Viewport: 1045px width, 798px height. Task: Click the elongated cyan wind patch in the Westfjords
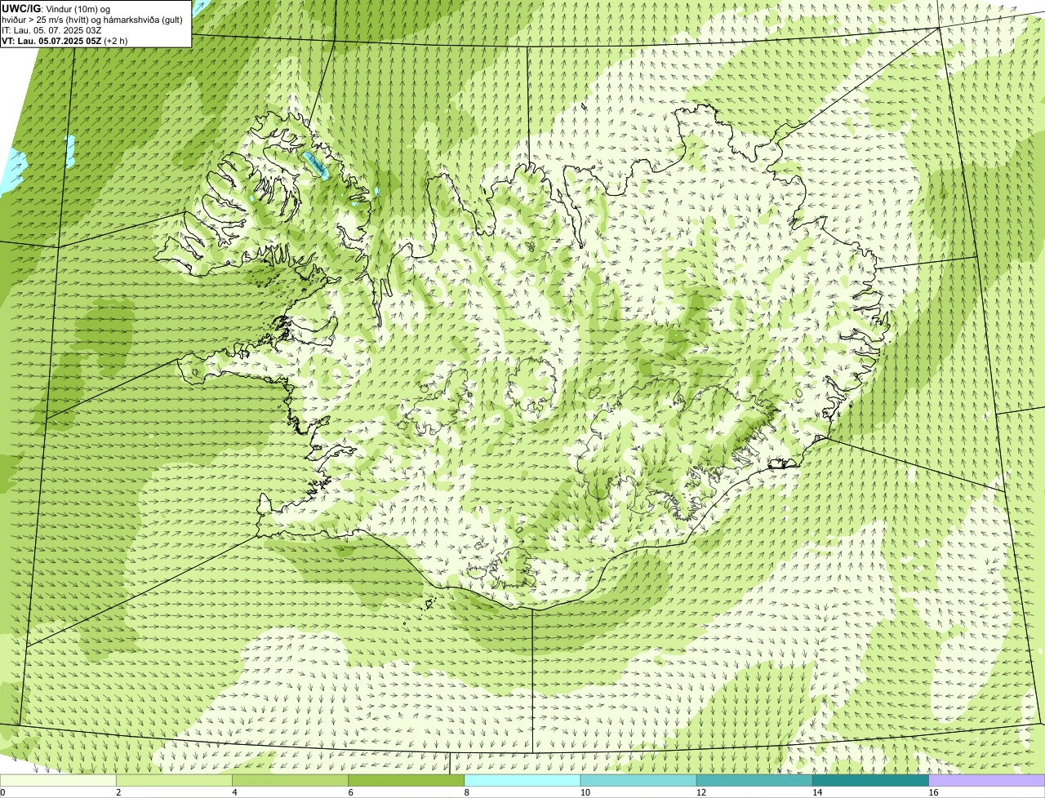pyautogui.click(x=315, y=165)
